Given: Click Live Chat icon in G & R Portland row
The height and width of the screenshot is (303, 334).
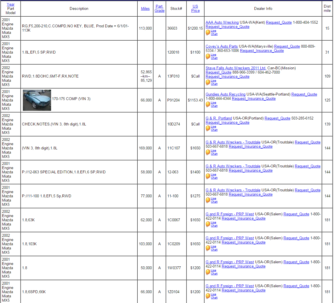Looking at the screenshot, I should point(208,128).
